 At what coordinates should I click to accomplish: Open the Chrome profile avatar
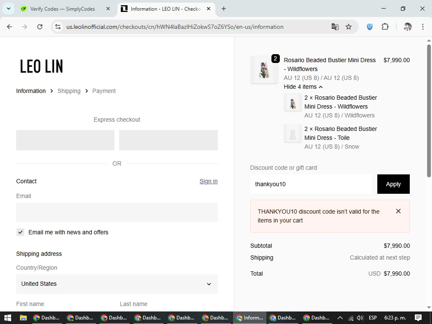coord(408,27)
